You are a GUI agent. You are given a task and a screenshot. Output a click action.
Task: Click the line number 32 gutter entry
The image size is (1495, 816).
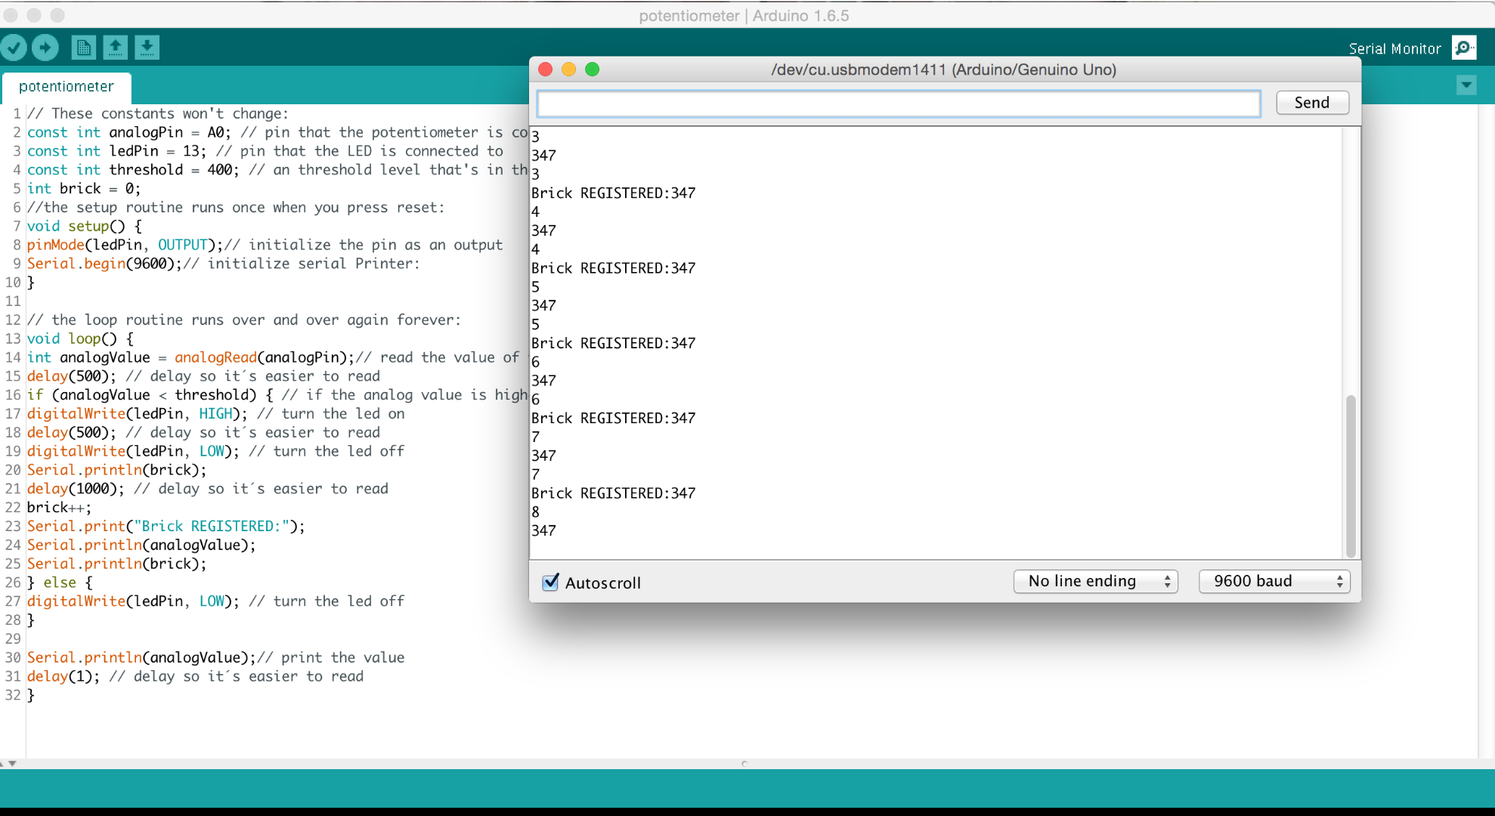pyautogui.click(x=13, y=695)
